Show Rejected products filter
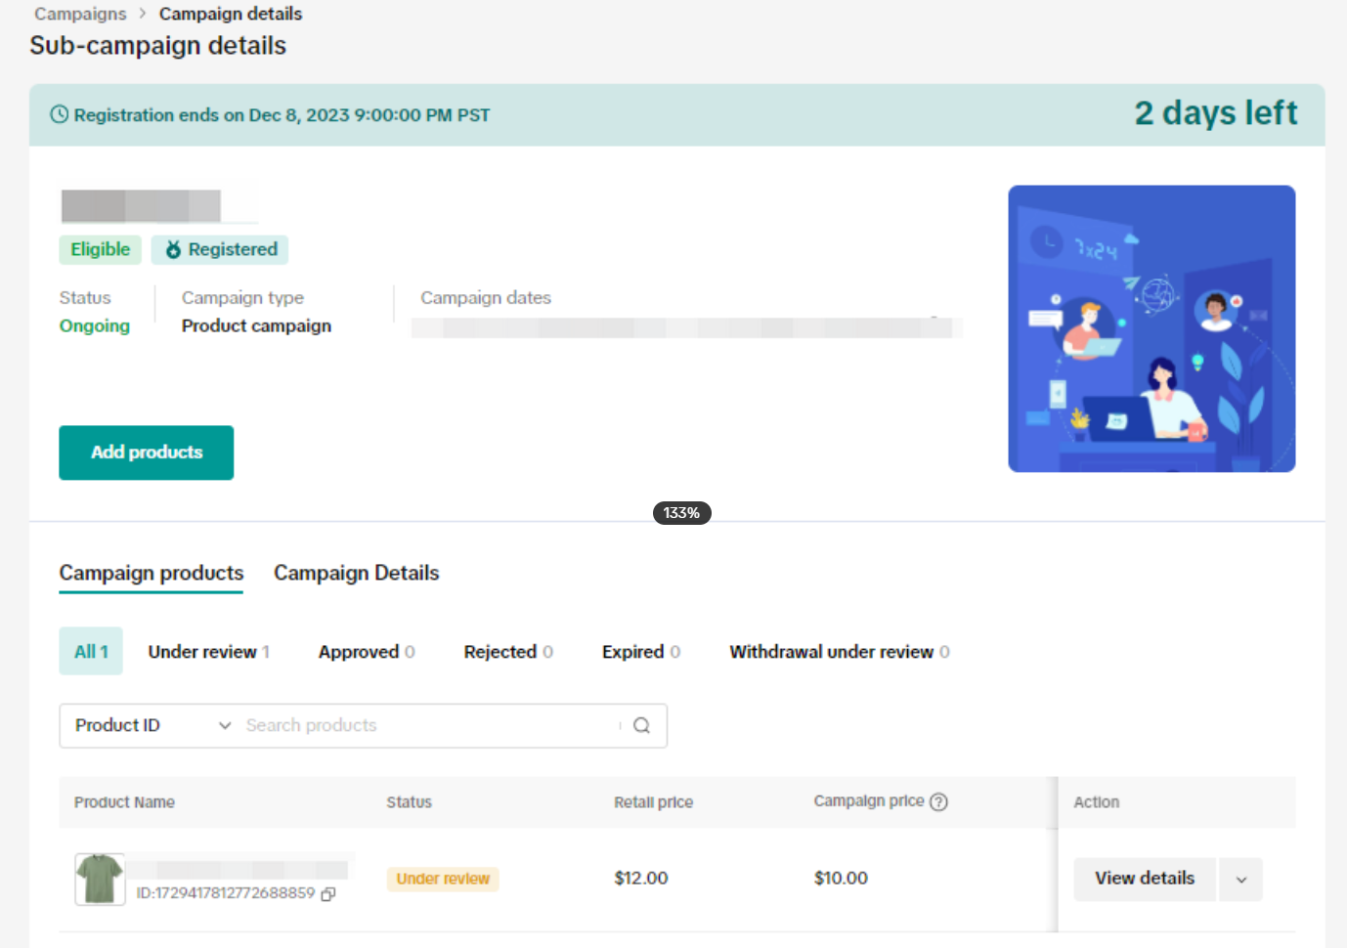Screen dimensions: 1347x948 click(x=508, y=651)
